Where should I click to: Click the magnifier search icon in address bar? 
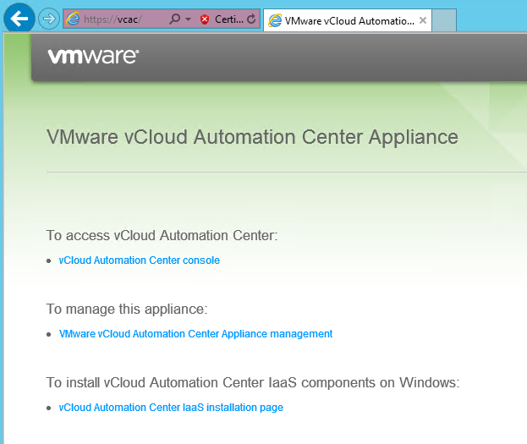point(174,19)
